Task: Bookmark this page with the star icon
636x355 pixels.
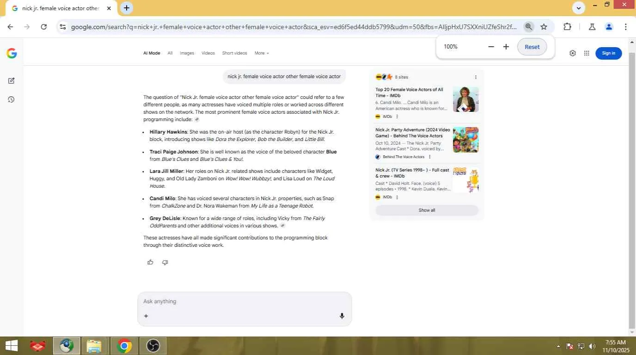Action: [x=544, y=27]
